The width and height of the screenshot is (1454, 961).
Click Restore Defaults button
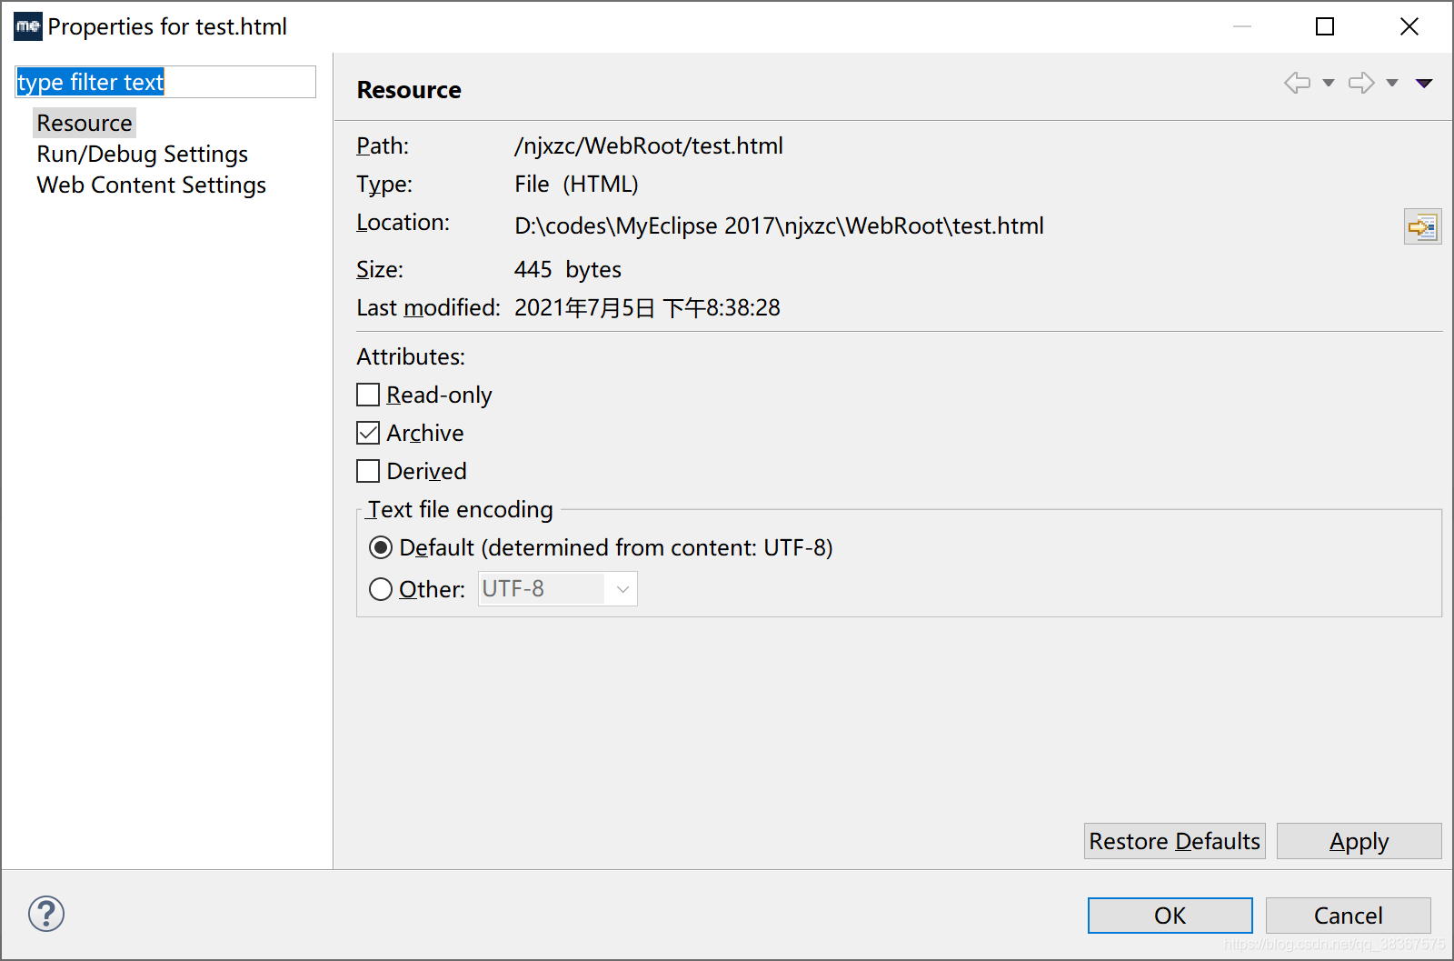tap(1175, 841)
